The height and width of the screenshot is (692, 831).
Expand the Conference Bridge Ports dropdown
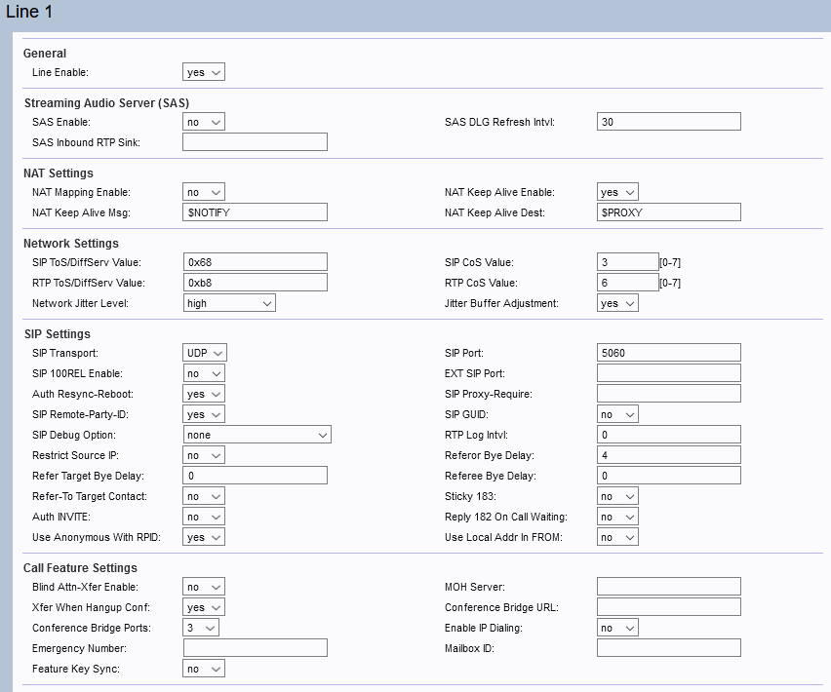201,628
